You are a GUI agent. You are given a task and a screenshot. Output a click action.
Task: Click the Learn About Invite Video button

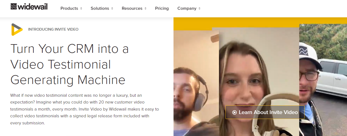[265, 112]
